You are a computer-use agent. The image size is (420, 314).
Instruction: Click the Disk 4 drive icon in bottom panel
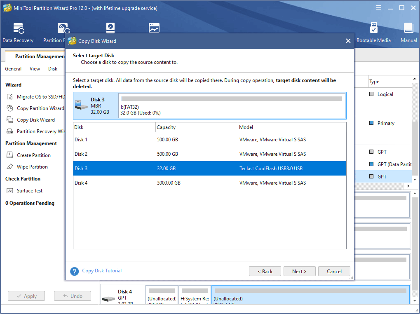pos(108,298)
